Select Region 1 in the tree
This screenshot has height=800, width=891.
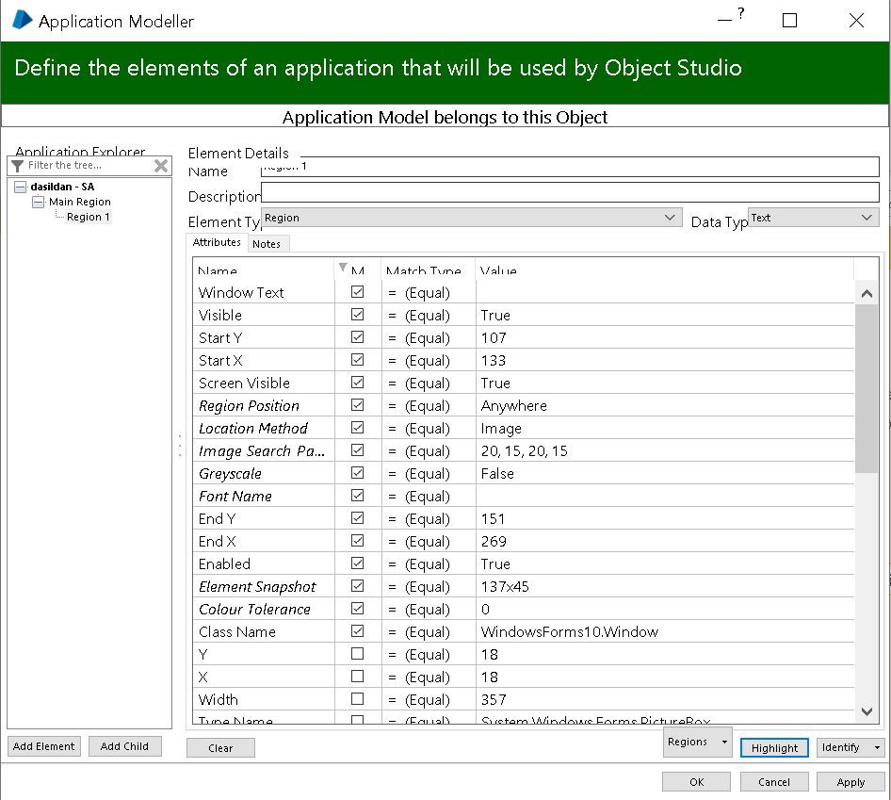click(88, 217)
